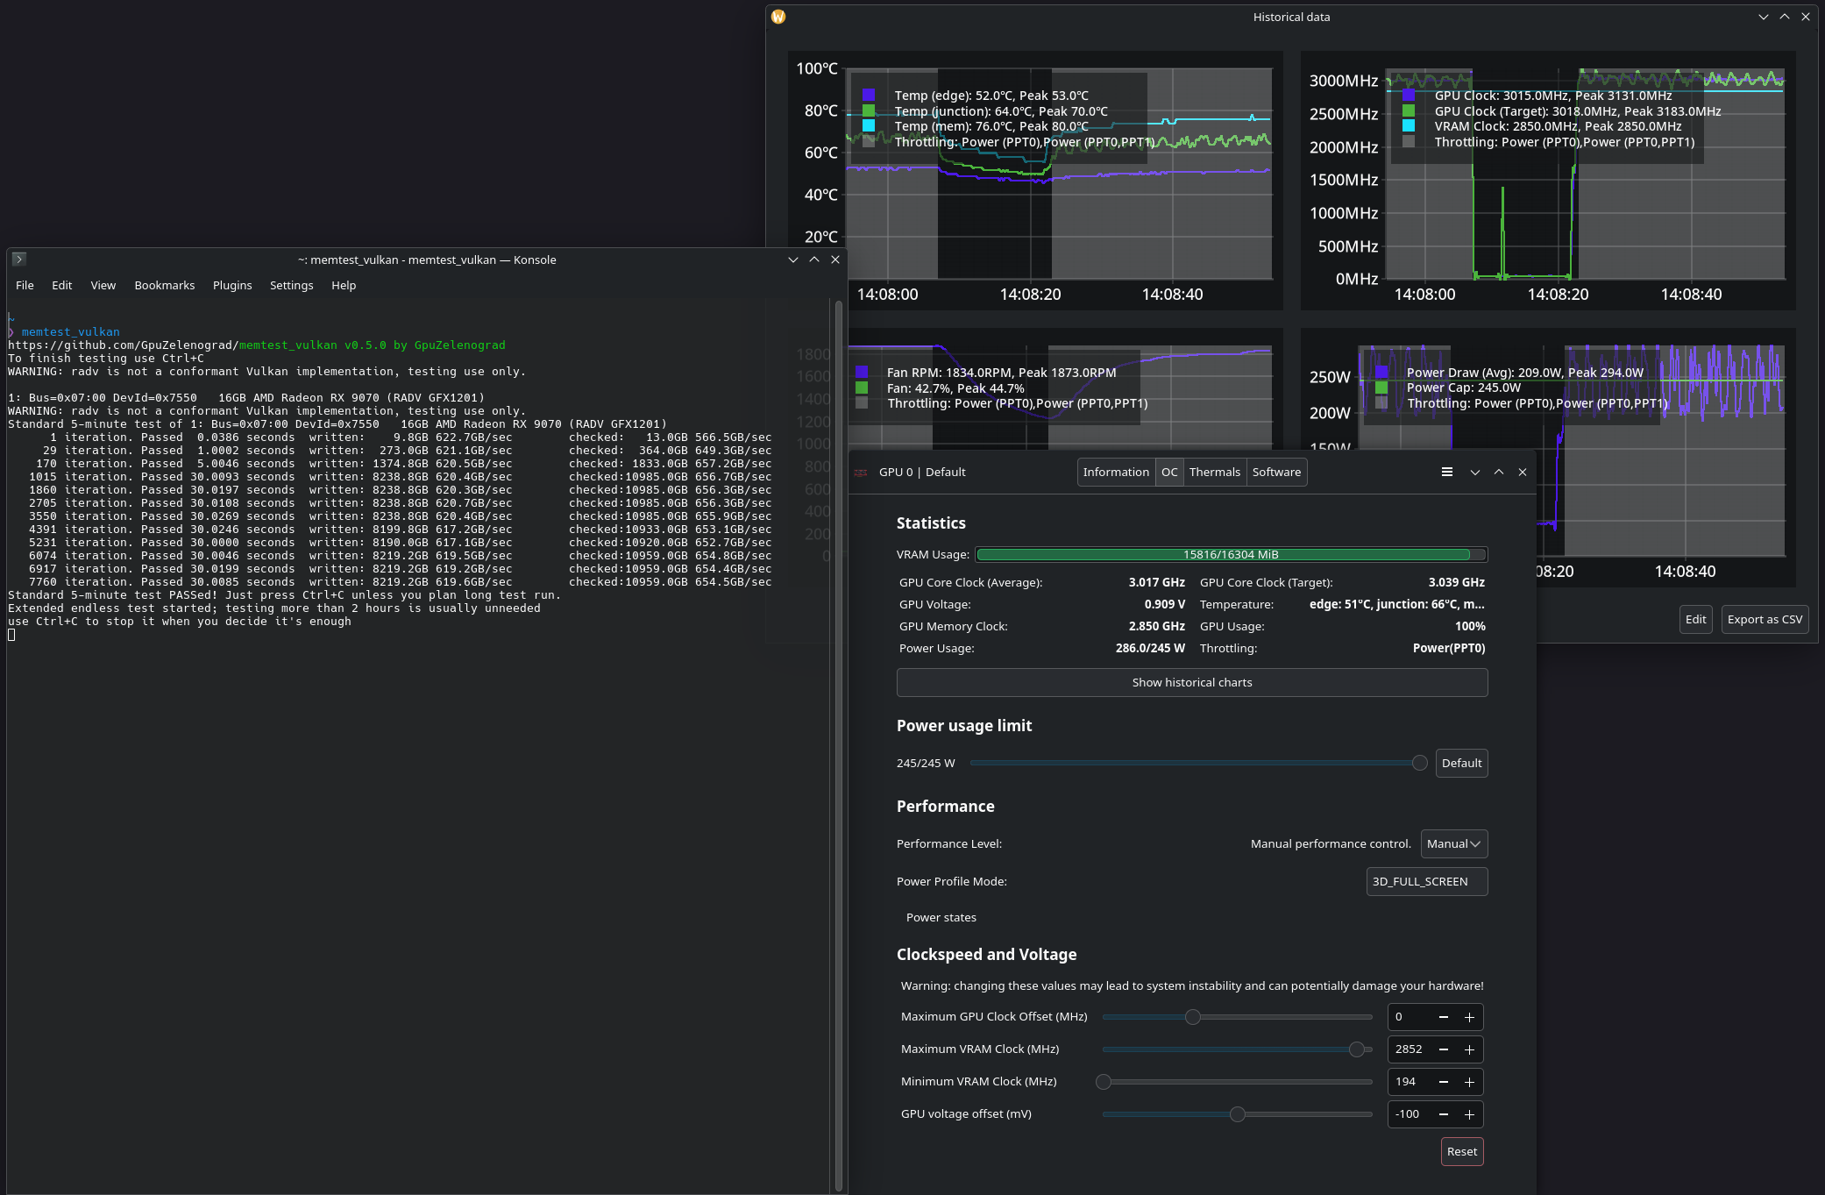The width and height of the screenshot is (1825, 1195).
Task: Decrease Maximum VRAM Clock with minus button
Action: click(x=1444, y=1049)
